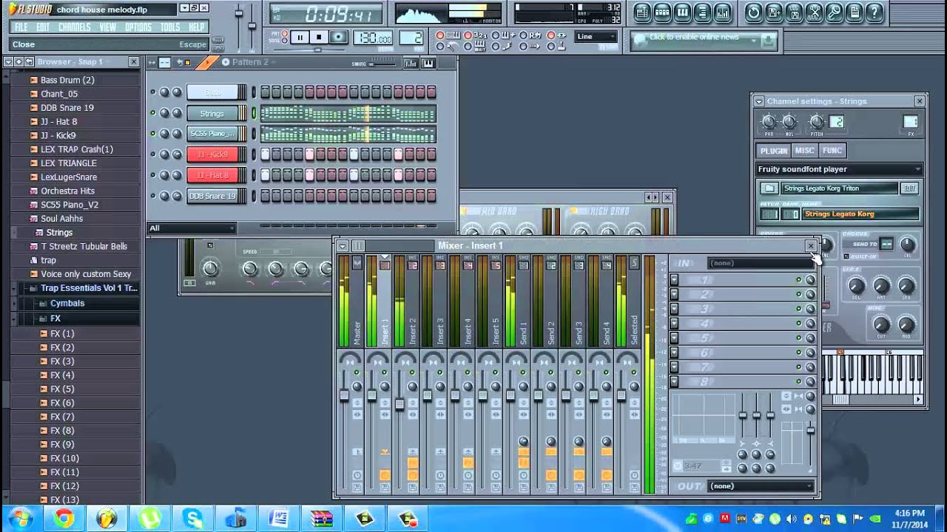Image resolution: width=947 pixels, height=532 pixels.
Task: Open effect slot 2 arrow menu in mixer
Action: tap(674, 294)
